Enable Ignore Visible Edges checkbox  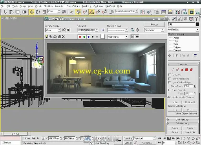170,83
